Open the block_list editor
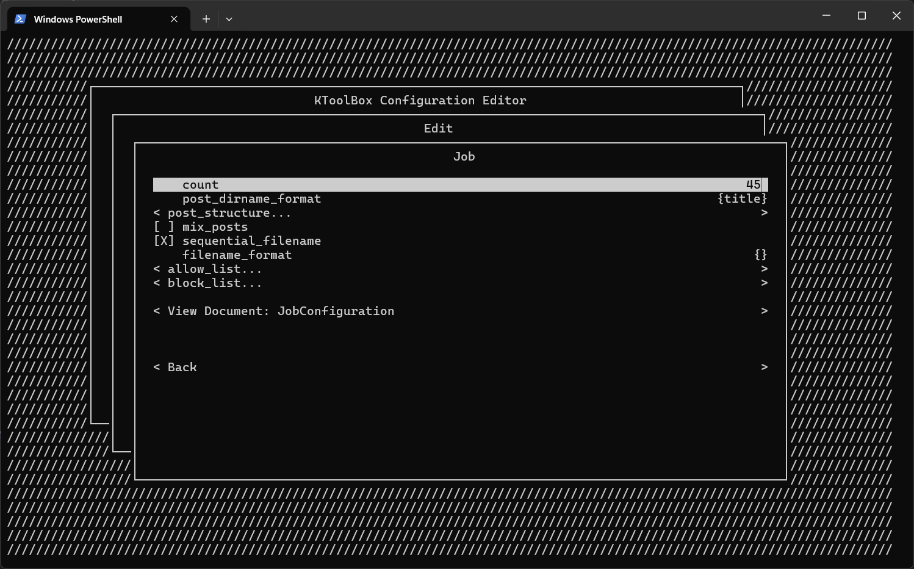Screen dimensions: 914x569 [x=207, y=283]
